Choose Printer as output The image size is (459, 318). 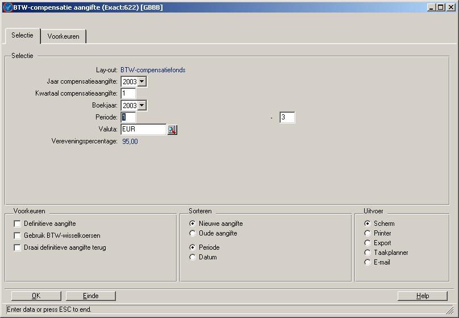click(x=368, y=233)
